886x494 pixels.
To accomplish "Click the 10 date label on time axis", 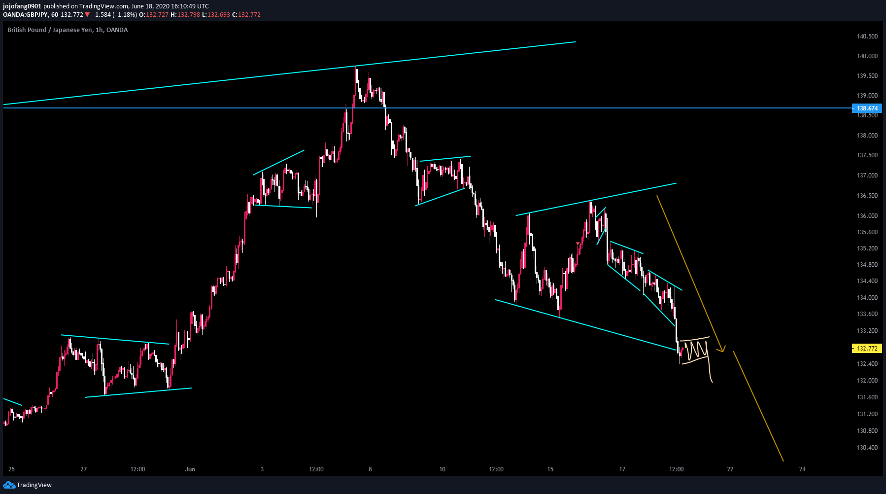I will (443, 469).
